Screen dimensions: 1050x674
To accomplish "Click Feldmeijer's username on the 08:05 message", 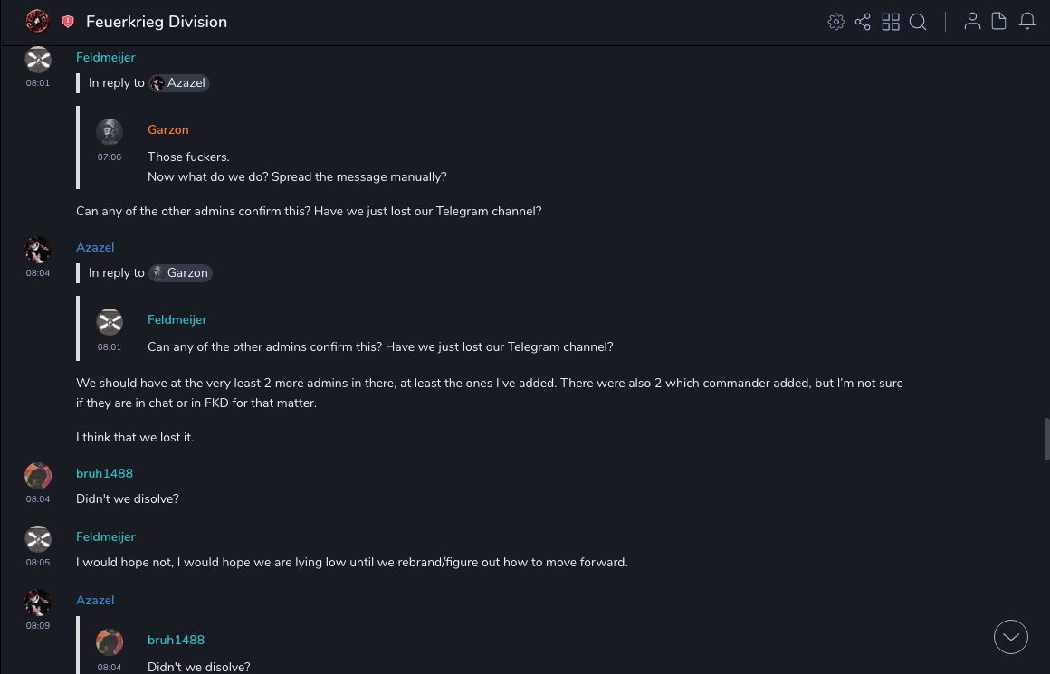I will click(106, 537).
